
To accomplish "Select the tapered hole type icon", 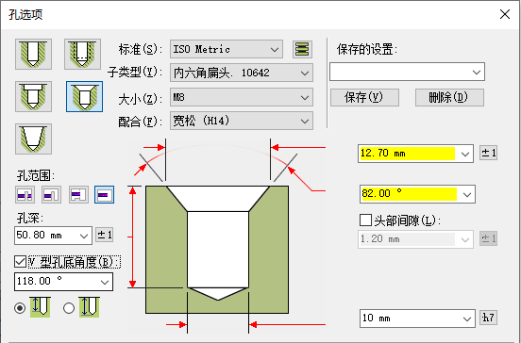I will (x=33, y=139).
